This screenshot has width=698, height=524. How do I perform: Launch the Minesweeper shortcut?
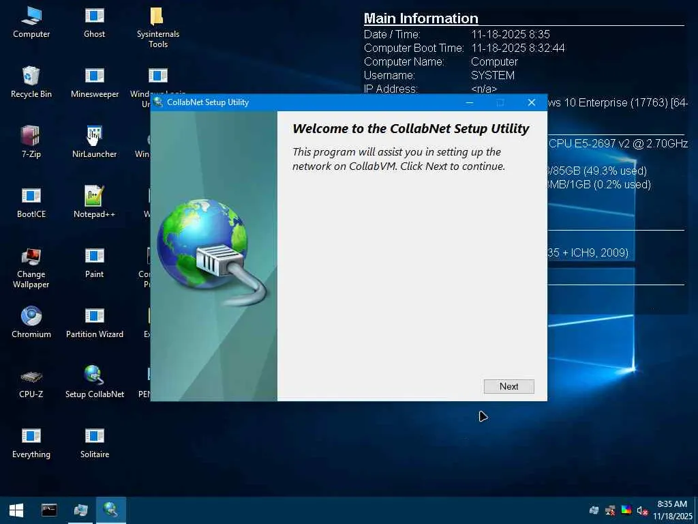[94, 83]
